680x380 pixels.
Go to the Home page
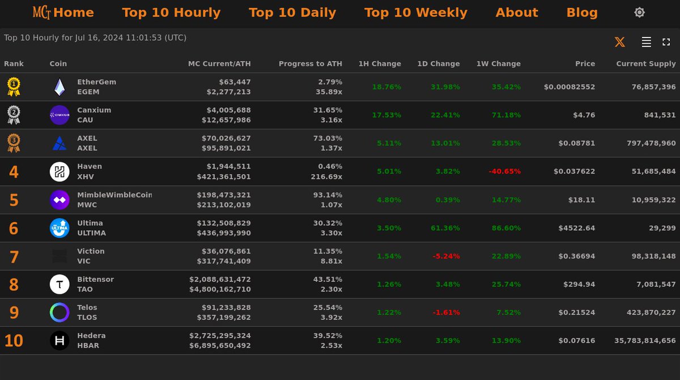click(74, 12)
